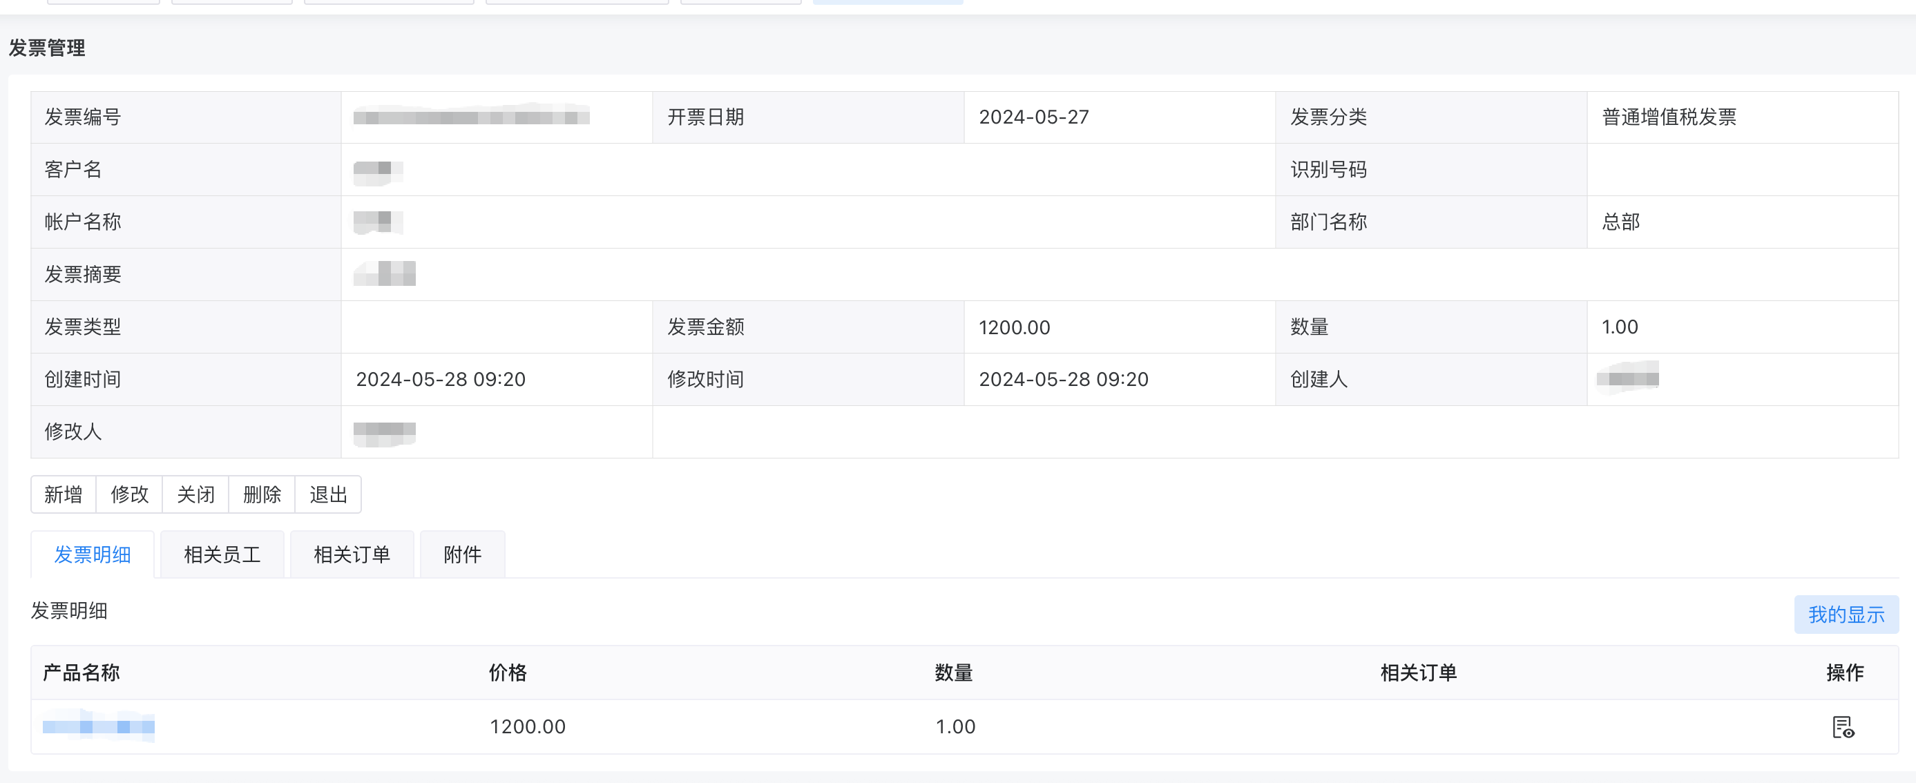Open the blurred product name link in detail row
Viewport: 1916px width, 783px height.
(98, 726)
